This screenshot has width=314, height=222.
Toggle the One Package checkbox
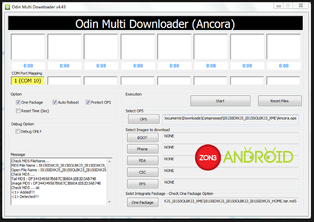click(x=18, y=102)
